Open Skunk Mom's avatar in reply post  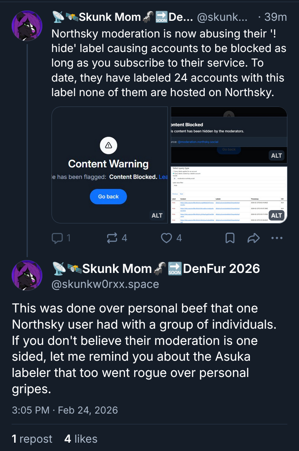click(x=27, y=275)
